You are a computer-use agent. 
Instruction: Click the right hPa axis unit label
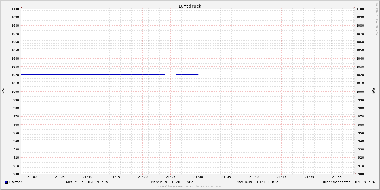pyautogui.click(x=373, y=91)
